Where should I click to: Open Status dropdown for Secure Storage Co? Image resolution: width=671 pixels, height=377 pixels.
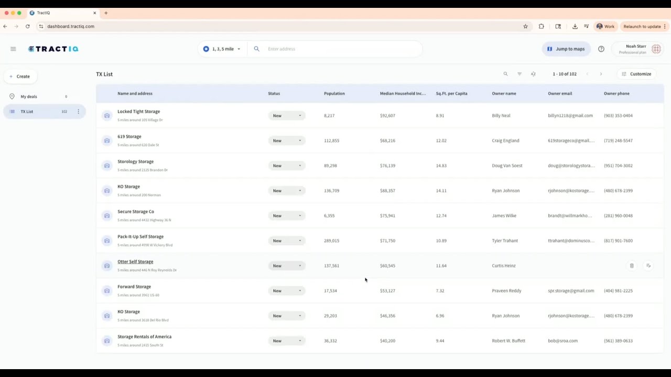click(x=286, y=216)
